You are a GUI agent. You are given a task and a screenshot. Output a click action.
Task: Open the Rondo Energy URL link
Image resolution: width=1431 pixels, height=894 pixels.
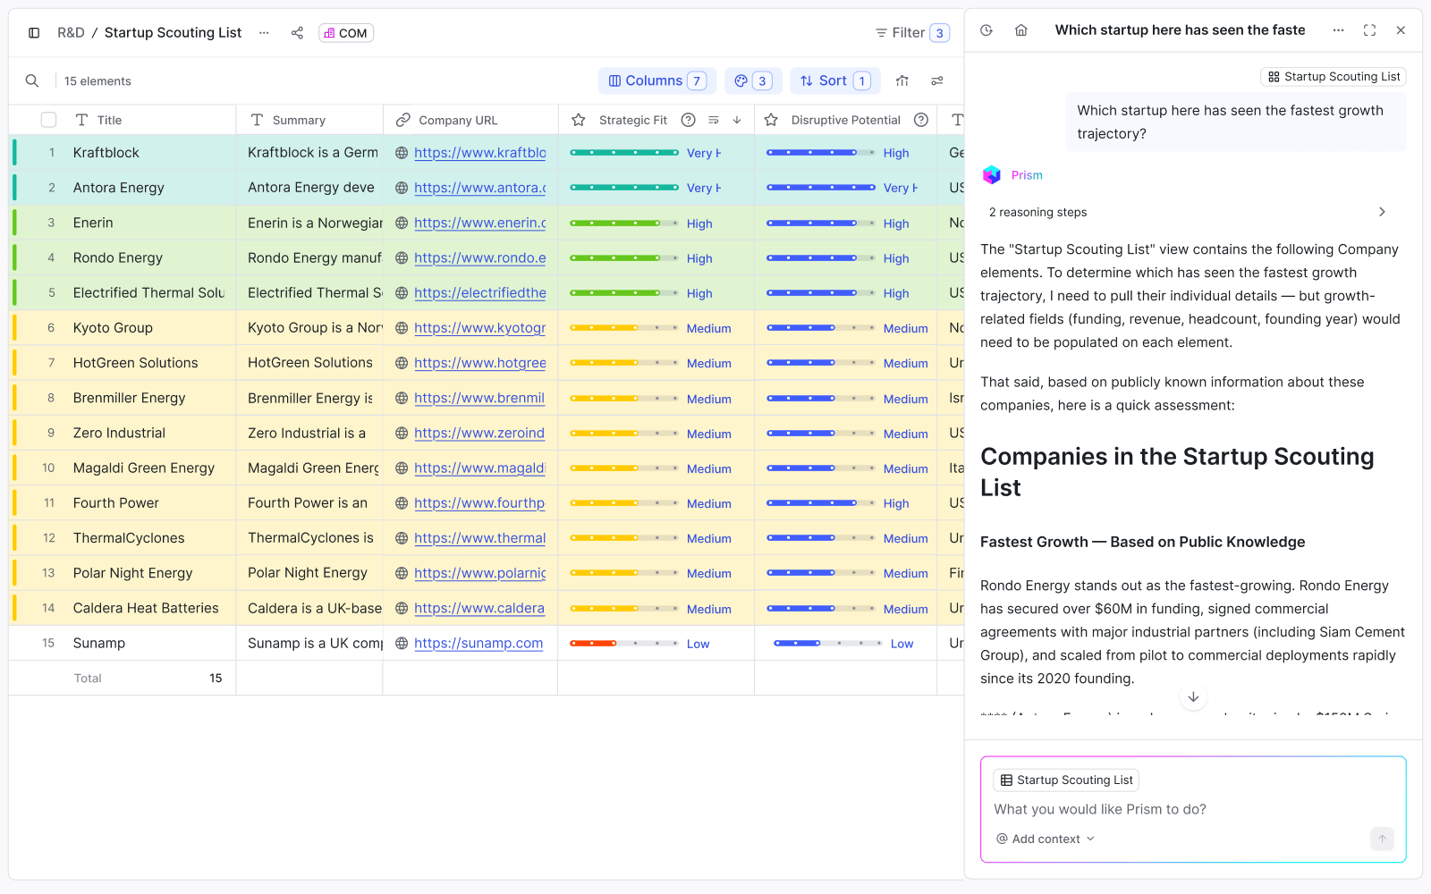pyautogui.click(x=480, y=258)
